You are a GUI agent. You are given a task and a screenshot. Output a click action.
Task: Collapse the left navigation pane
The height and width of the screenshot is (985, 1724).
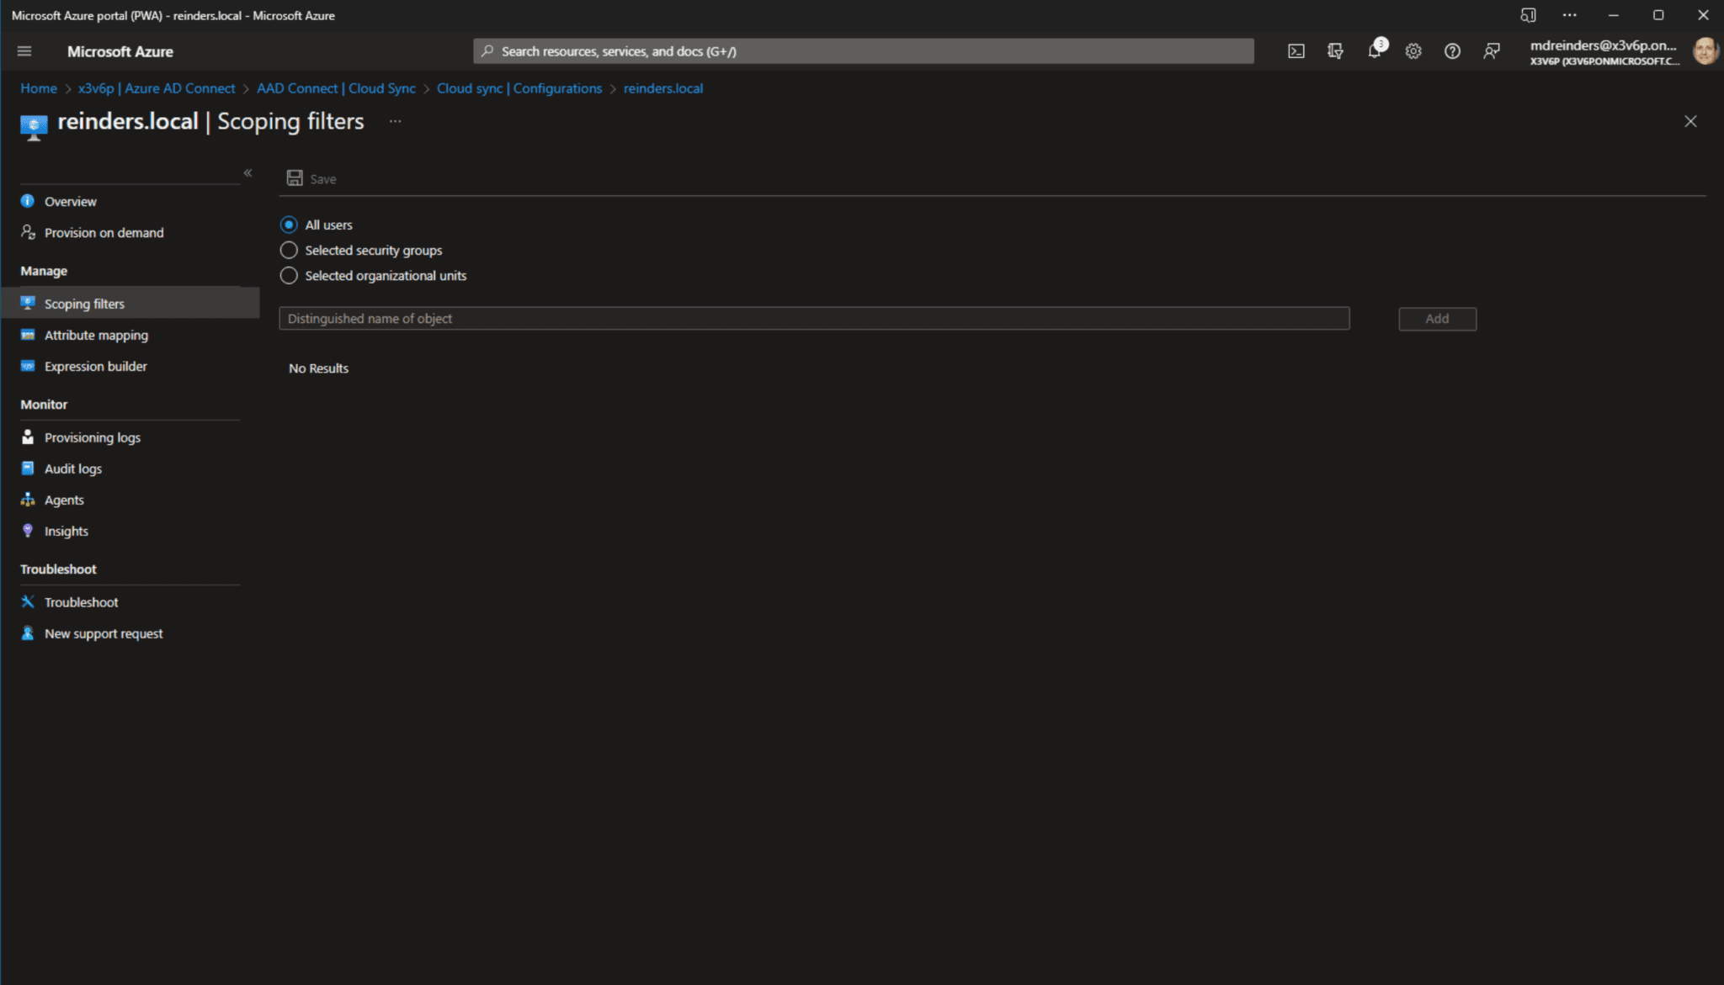248,172
